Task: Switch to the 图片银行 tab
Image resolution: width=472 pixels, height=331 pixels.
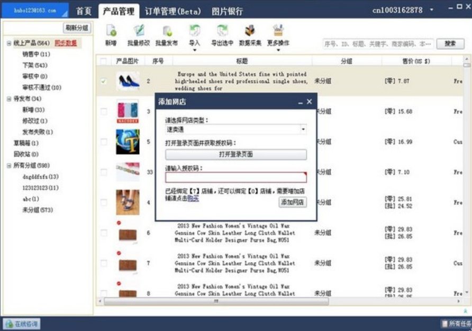Action: (227, 11)
